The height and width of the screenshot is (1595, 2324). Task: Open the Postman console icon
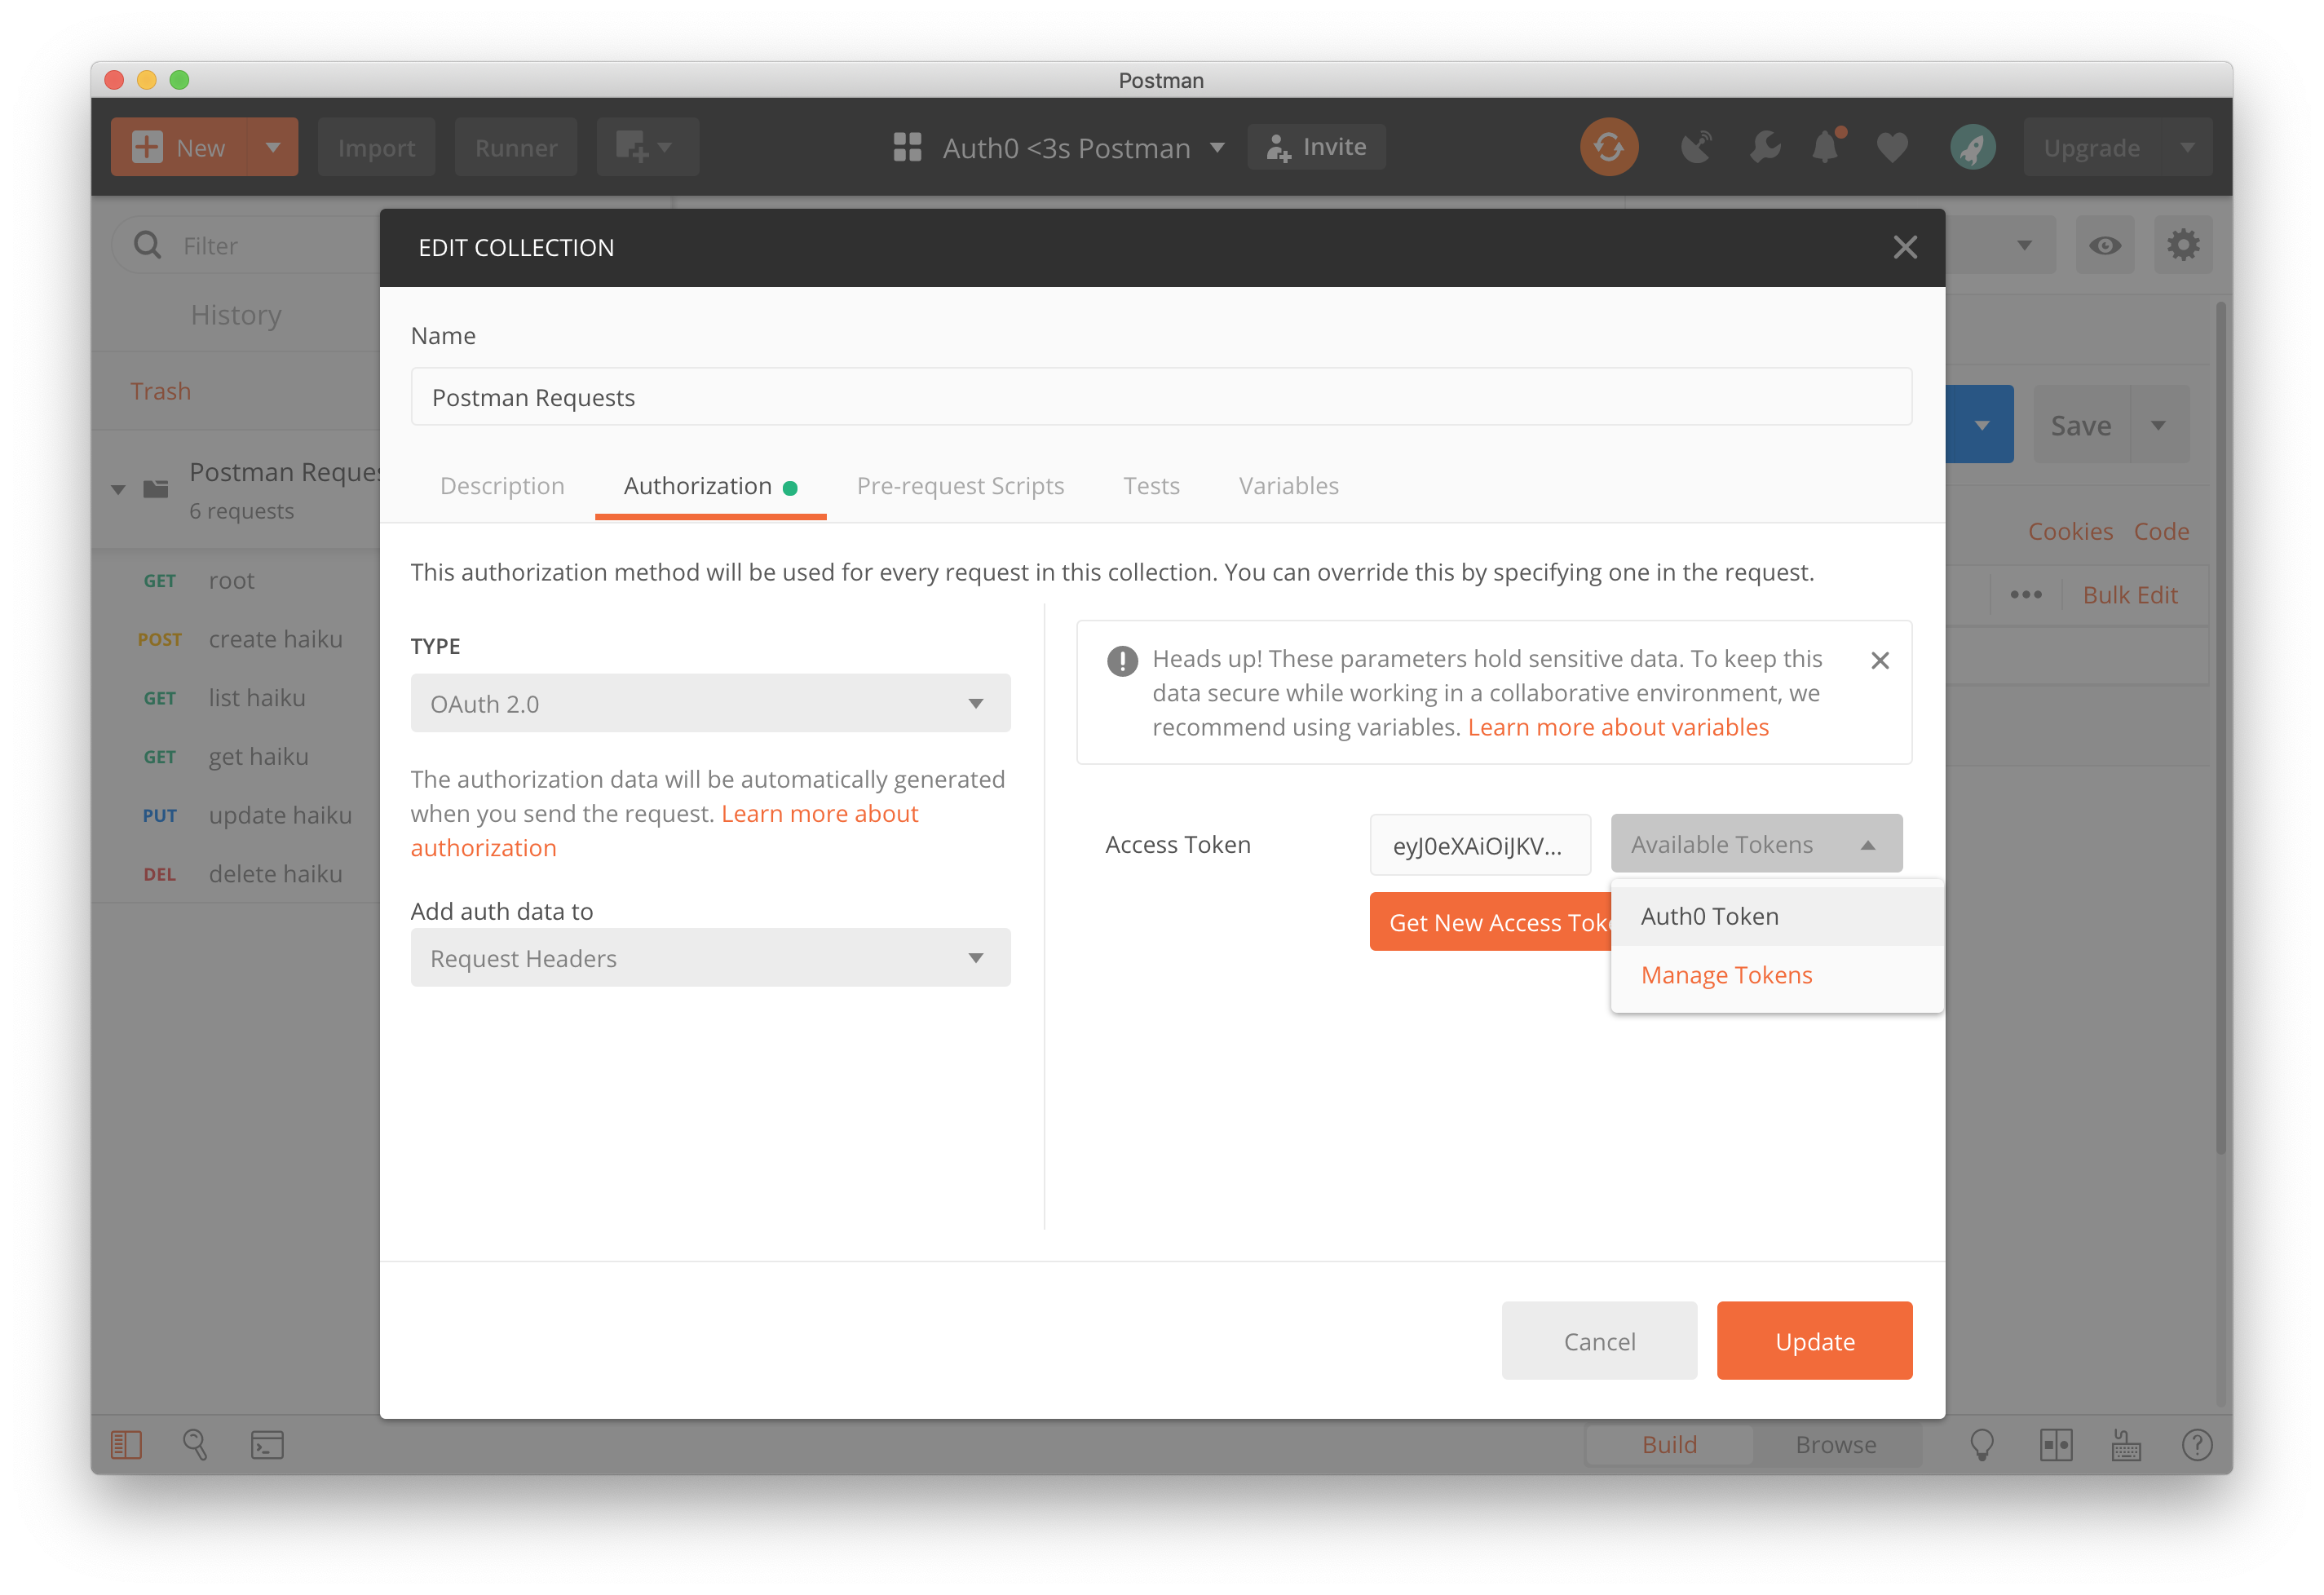pos(267,1444)
